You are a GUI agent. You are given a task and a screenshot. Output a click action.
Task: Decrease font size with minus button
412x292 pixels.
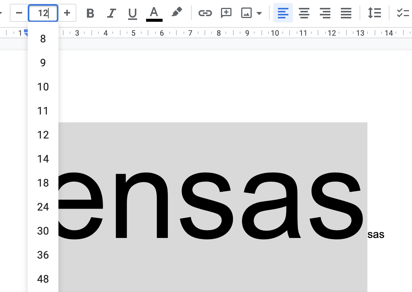tap(19, 13)
